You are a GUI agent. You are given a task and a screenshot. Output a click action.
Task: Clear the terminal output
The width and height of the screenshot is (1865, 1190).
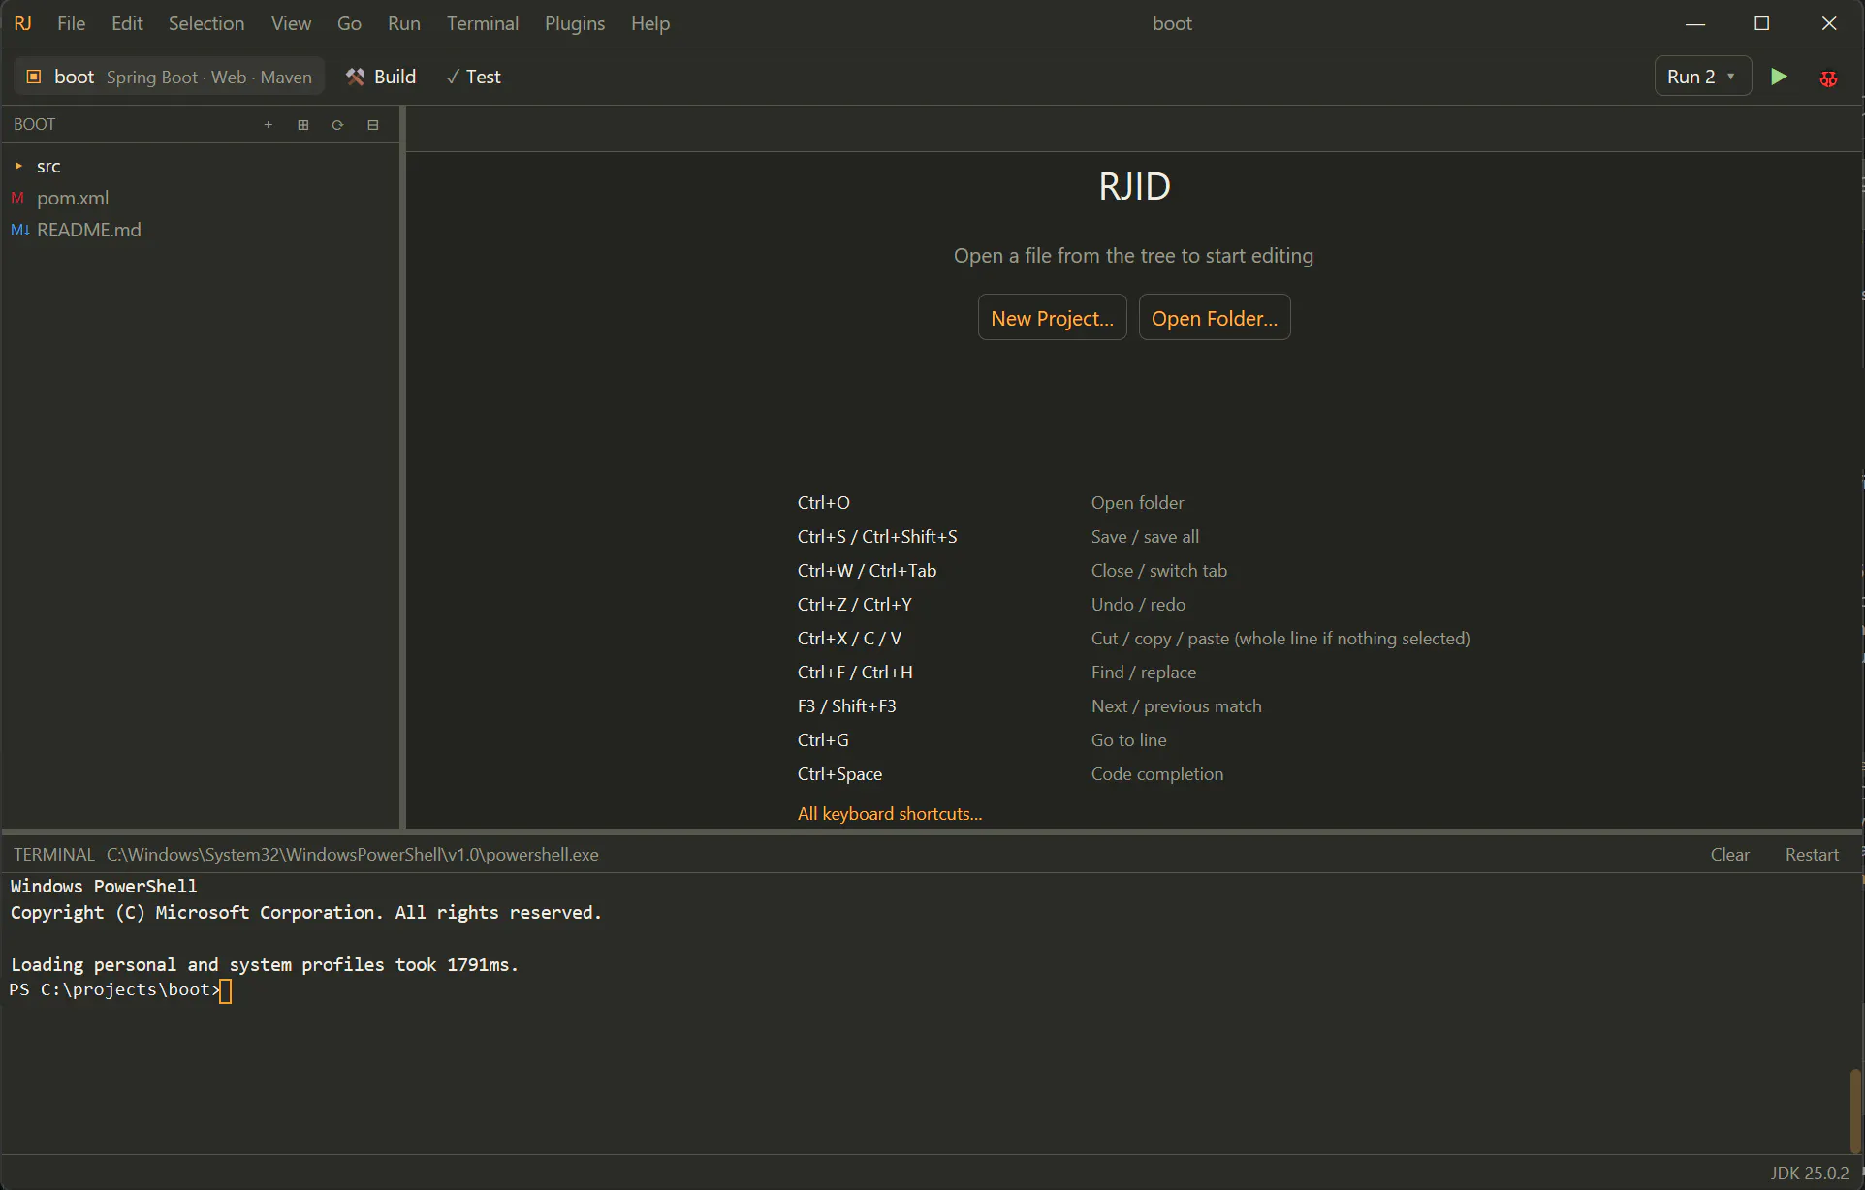[1730, 855]
